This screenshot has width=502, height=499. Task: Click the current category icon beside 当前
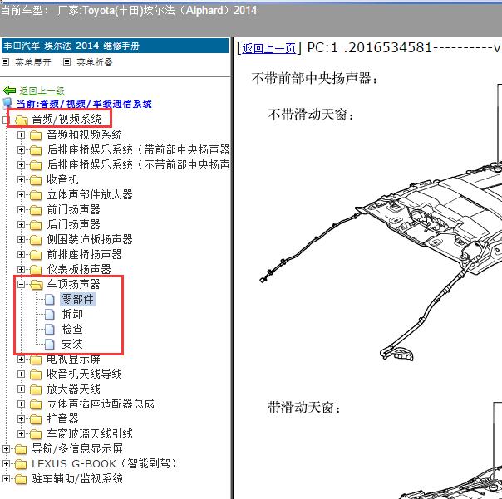(x=7, y=103)
